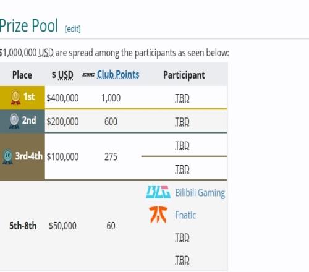Click the first TBD below Fnatic
The height and width of the screenshot is (272, 309).
point(182,237)
